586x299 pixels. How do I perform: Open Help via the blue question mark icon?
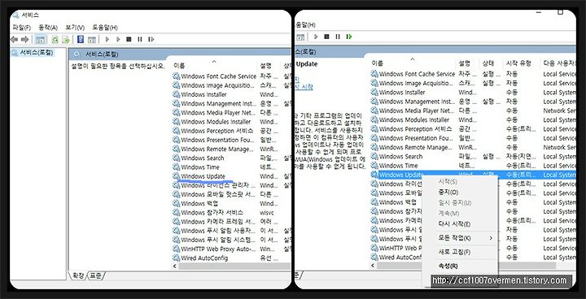[x=81, y=39]
